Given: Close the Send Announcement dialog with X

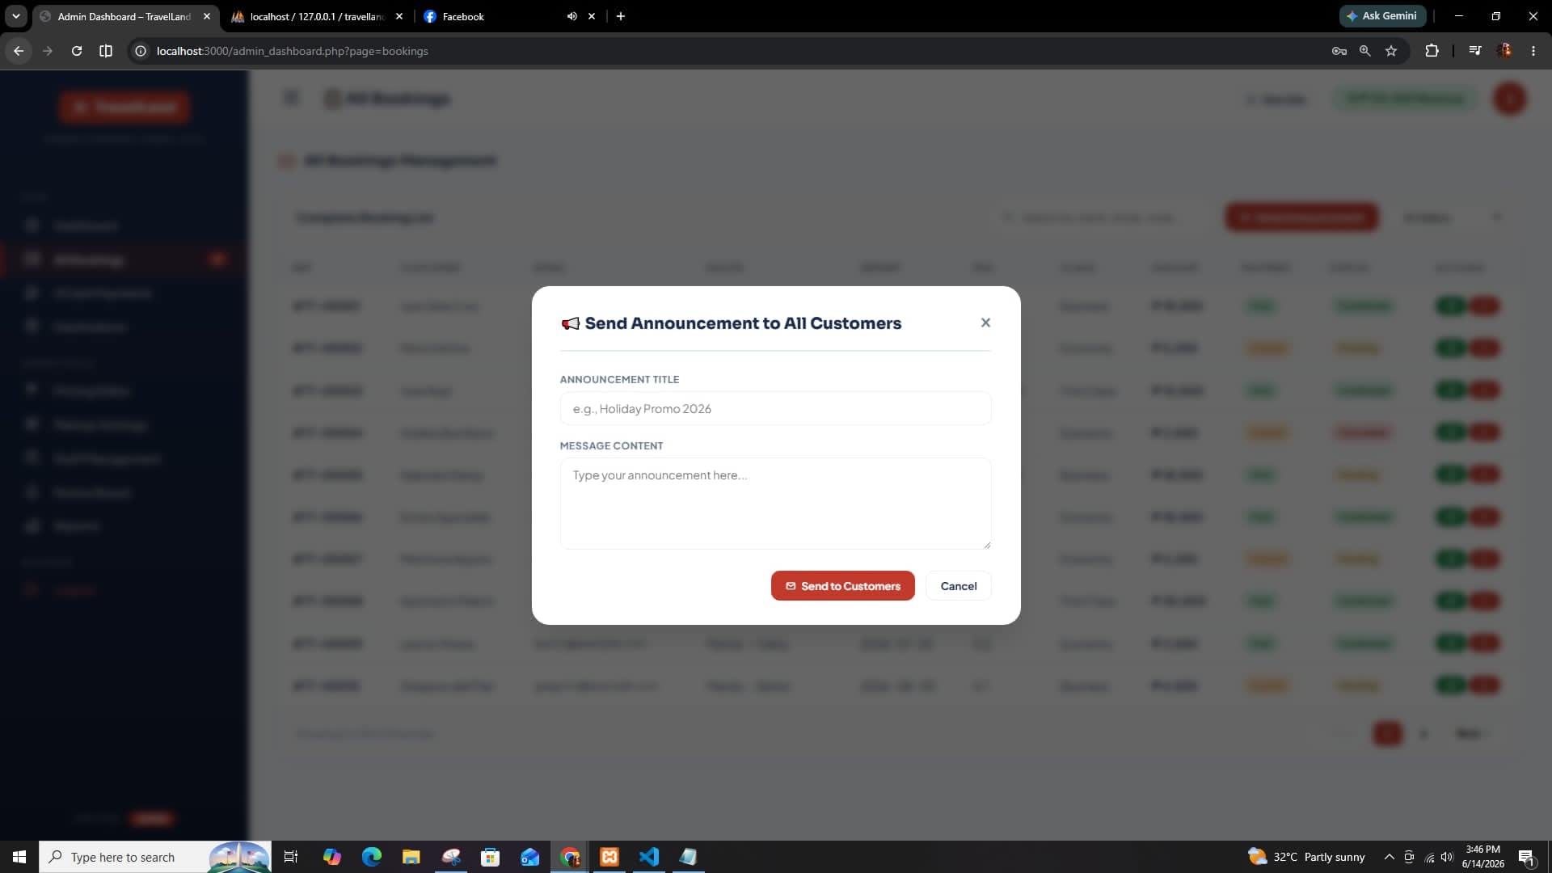Looking at the screenshot, I should [x=985, y=323].
